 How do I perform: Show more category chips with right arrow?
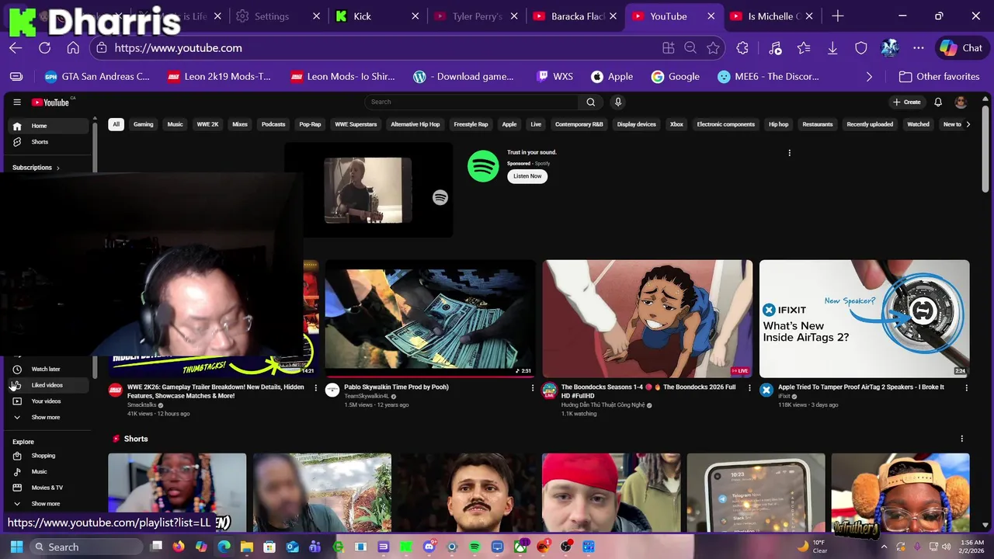pos(968,124)
